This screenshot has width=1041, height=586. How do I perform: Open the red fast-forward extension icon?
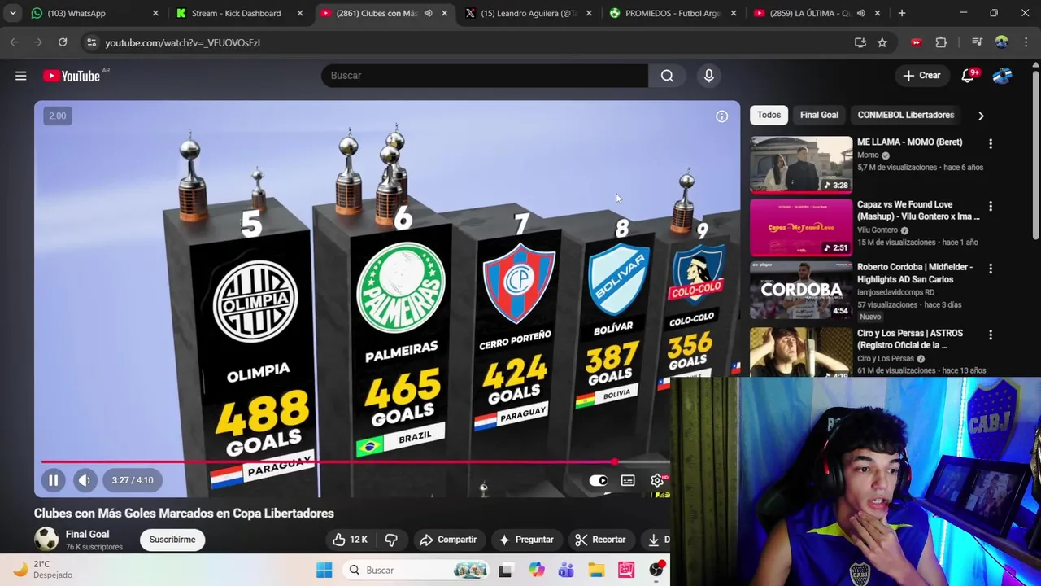click(x=916, y=42)
